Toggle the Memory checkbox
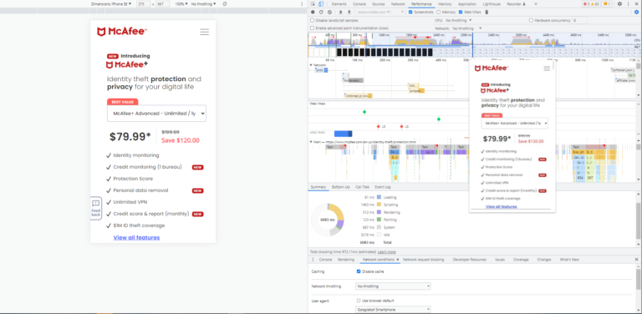Viewport: 642px width, 314px height. (439, 12)
